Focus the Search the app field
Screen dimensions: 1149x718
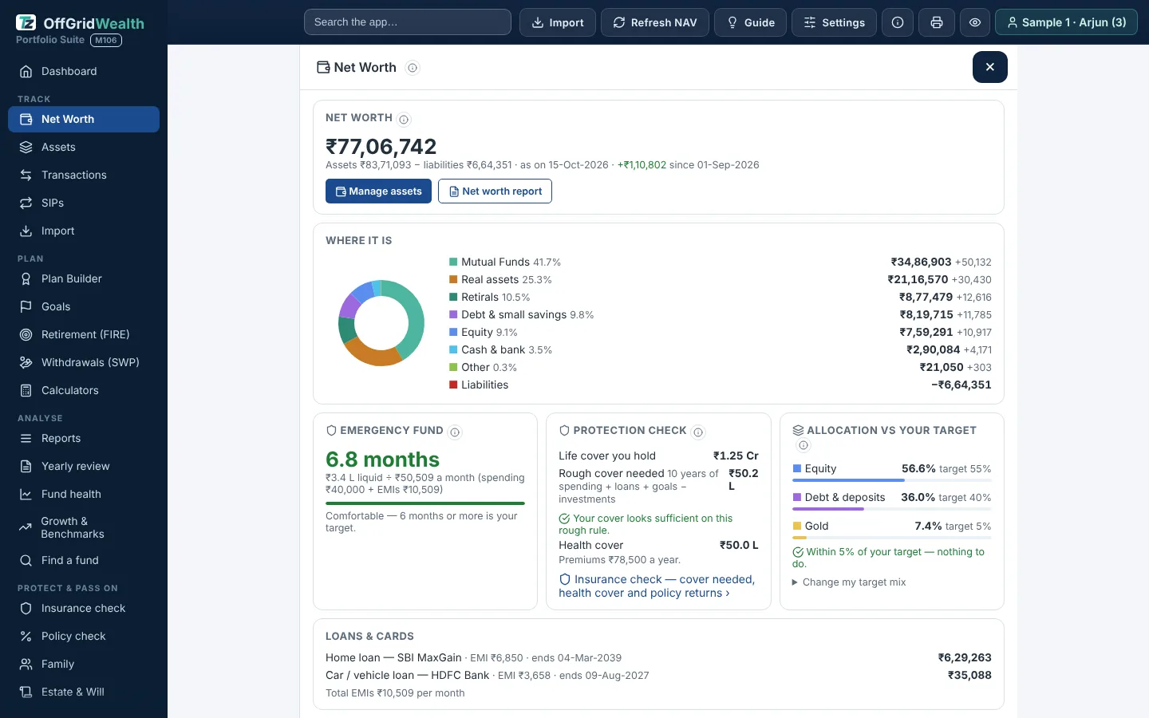[x=408, y=22]
